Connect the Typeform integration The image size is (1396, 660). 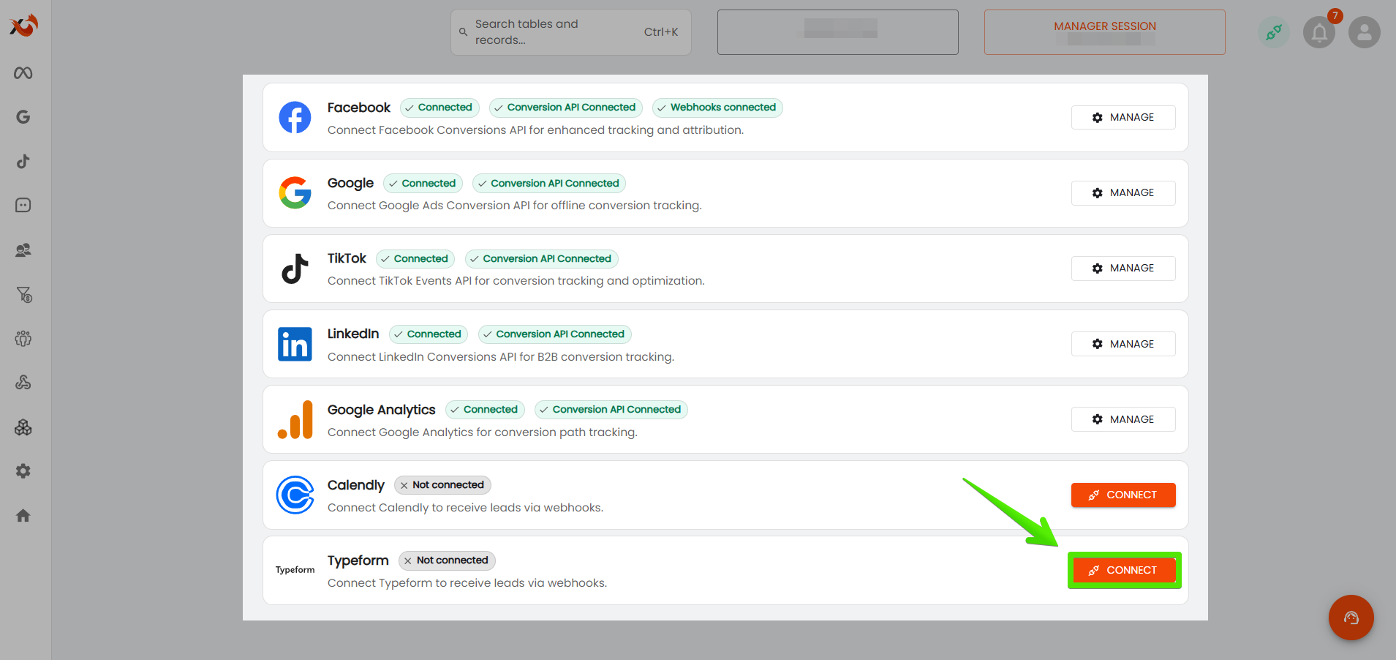pos(1123,571)
